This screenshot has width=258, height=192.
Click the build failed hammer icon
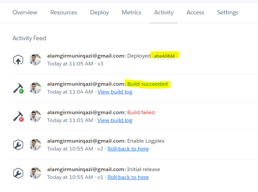coord(18,117)
